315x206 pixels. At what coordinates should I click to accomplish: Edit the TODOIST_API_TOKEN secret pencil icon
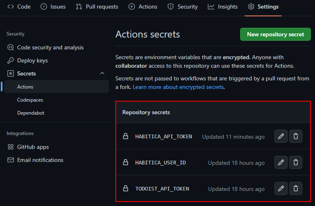(x=281, y=188)
